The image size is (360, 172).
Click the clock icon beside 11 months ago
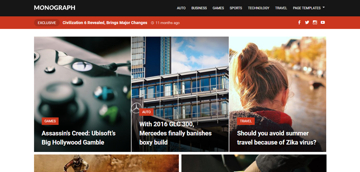(x=152, y=23)
